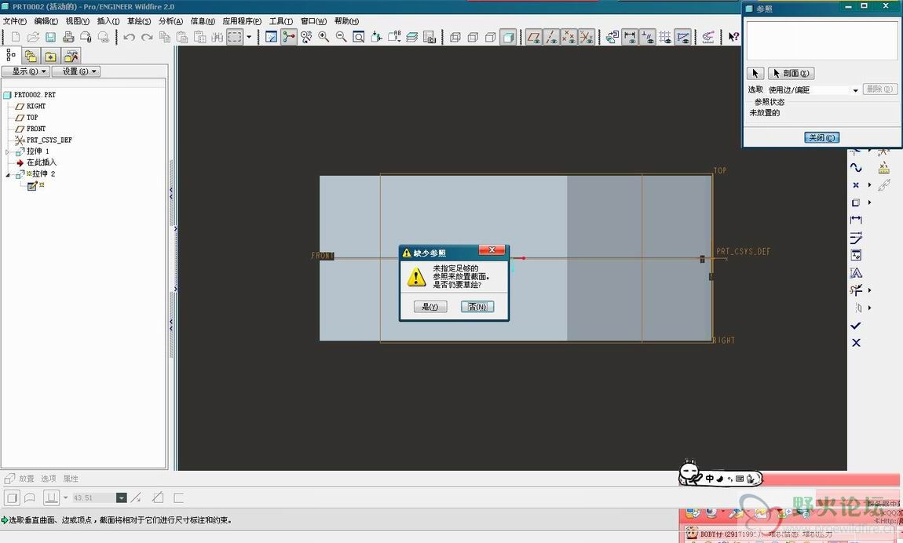The width and height of the screenshot is (903, 543).
Task: Collapse the 拉伸 2 tree node
Action: pyautogui.click(x=8, y=173)
